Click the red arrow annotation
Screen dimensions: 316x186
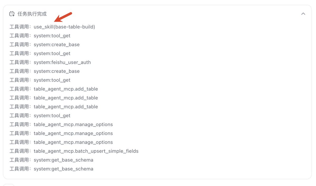pos(63,17)
